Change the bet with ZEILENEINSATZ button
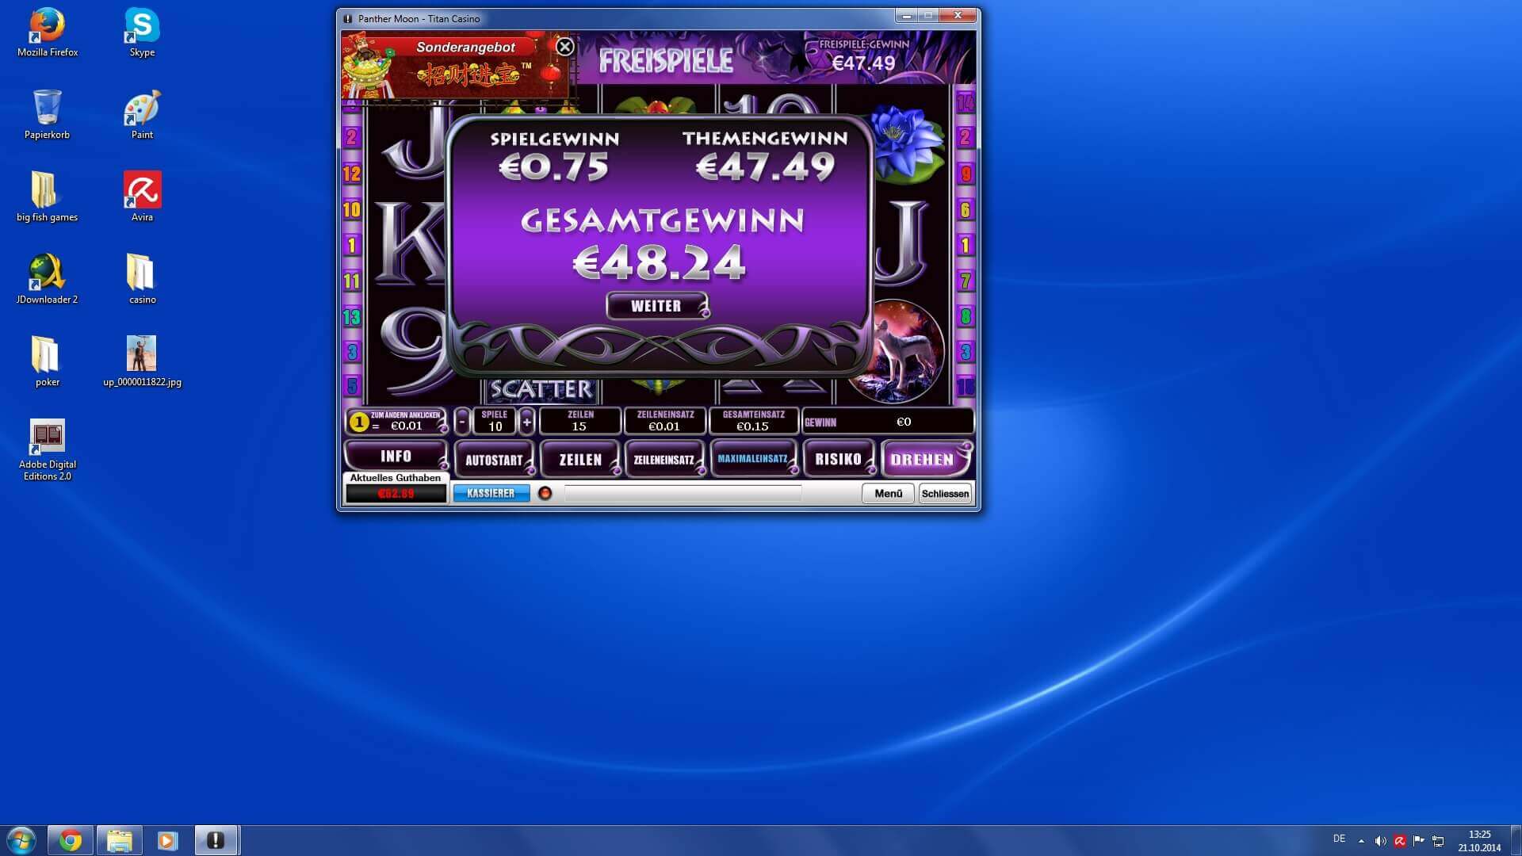The width and height of the screenshot is (1522, 856). 664,460
